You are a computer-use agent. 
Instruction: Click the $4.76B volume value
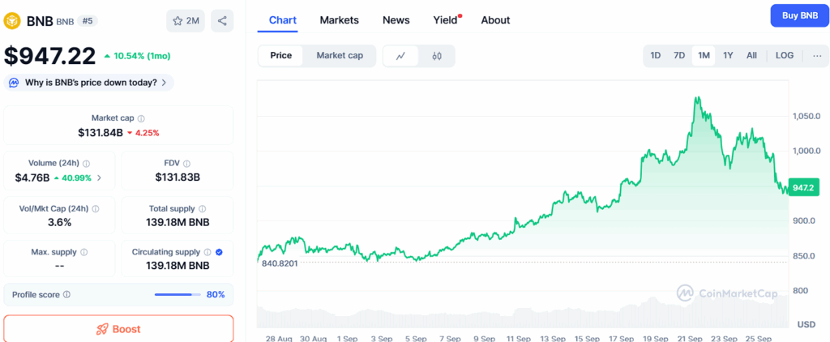tap(32, 177)
